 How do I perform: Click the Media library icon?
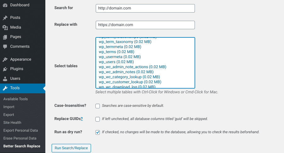point(5,27)
